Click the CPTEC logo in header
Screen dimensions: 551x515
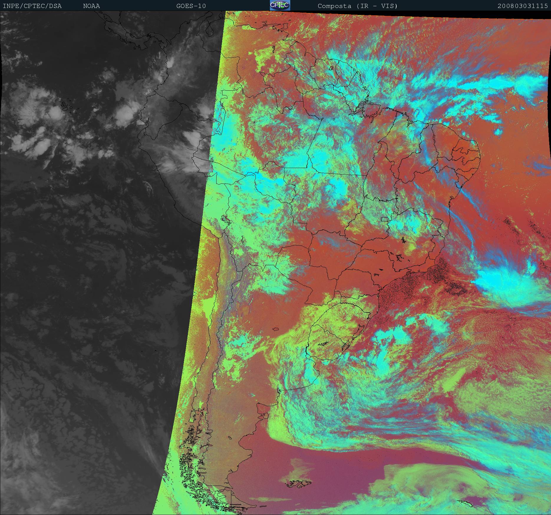coord(280,6)
